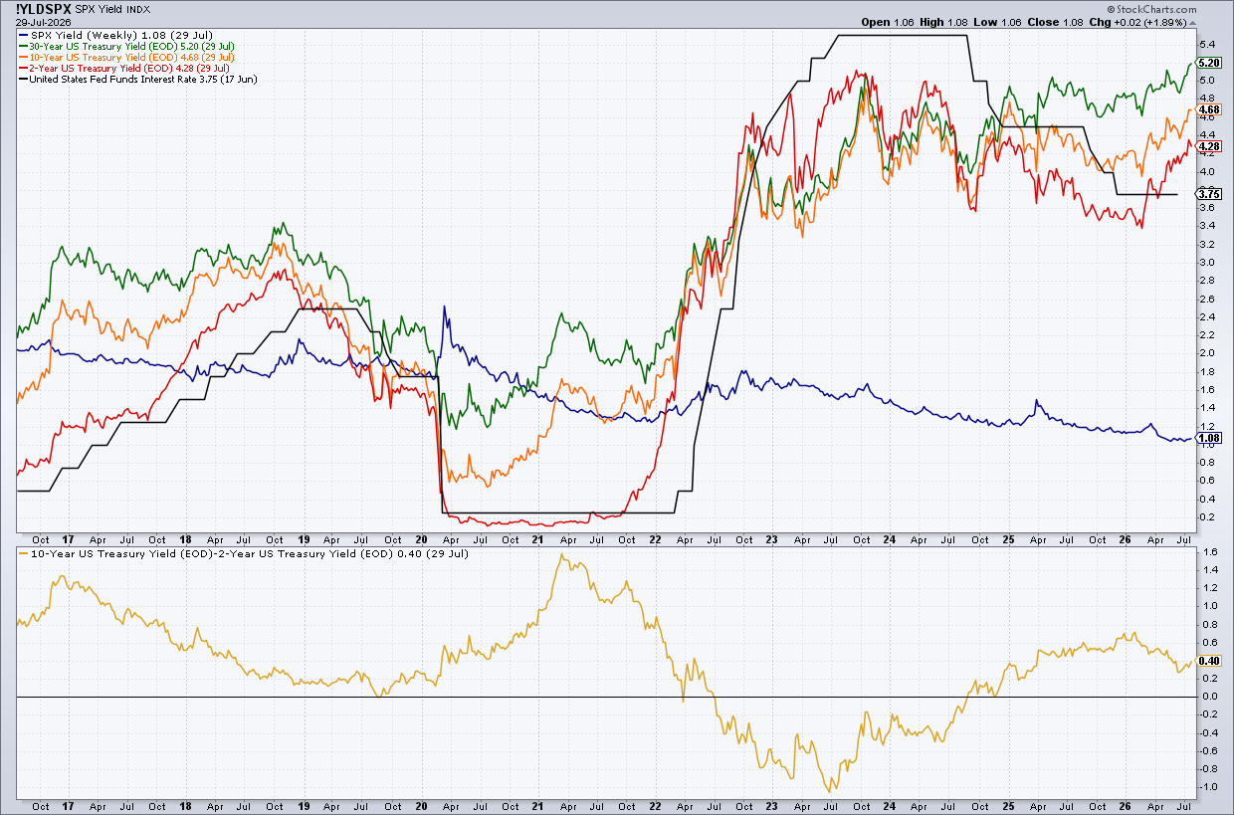The image size is (1234, 815).
Task: Click year 24 on the spread panel's time axis
Action: pyautogui.click(x=888, y=806)
